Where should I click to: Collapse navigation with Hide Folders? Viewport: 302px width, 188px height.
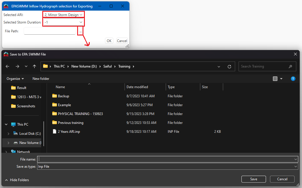[x=17, y=180]
